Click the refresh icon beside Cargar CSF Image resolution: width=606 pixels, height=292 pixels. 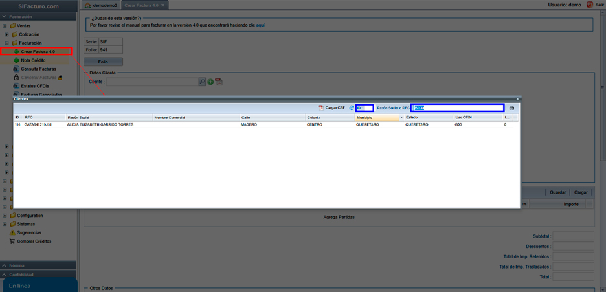coord(352,108)
